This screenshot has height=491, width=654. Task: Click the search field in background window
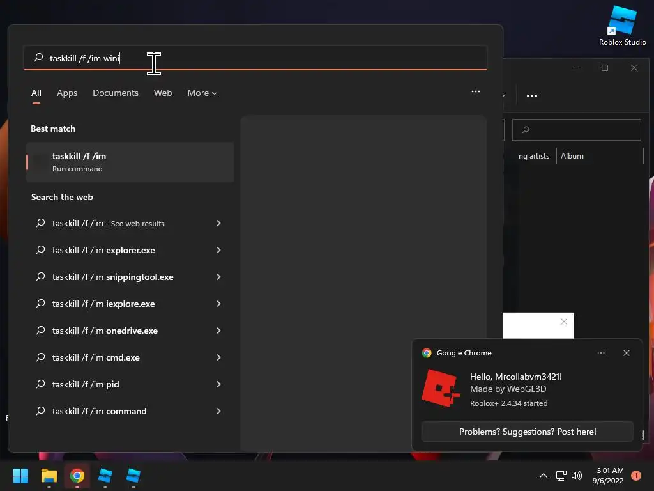pos(577,129)
